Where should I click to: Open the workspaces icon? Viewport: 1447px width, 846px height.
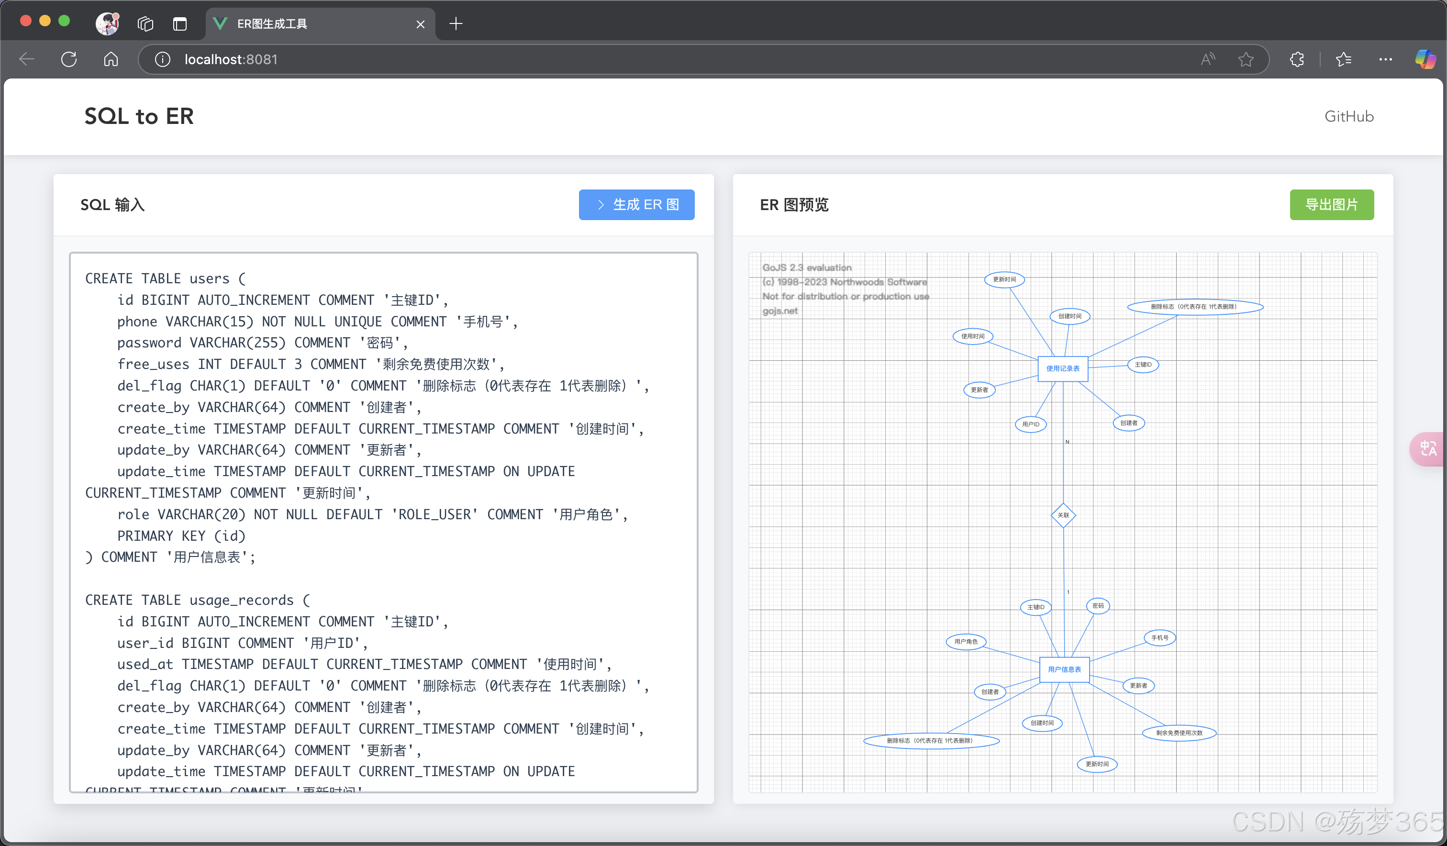(x=145, y=23)
